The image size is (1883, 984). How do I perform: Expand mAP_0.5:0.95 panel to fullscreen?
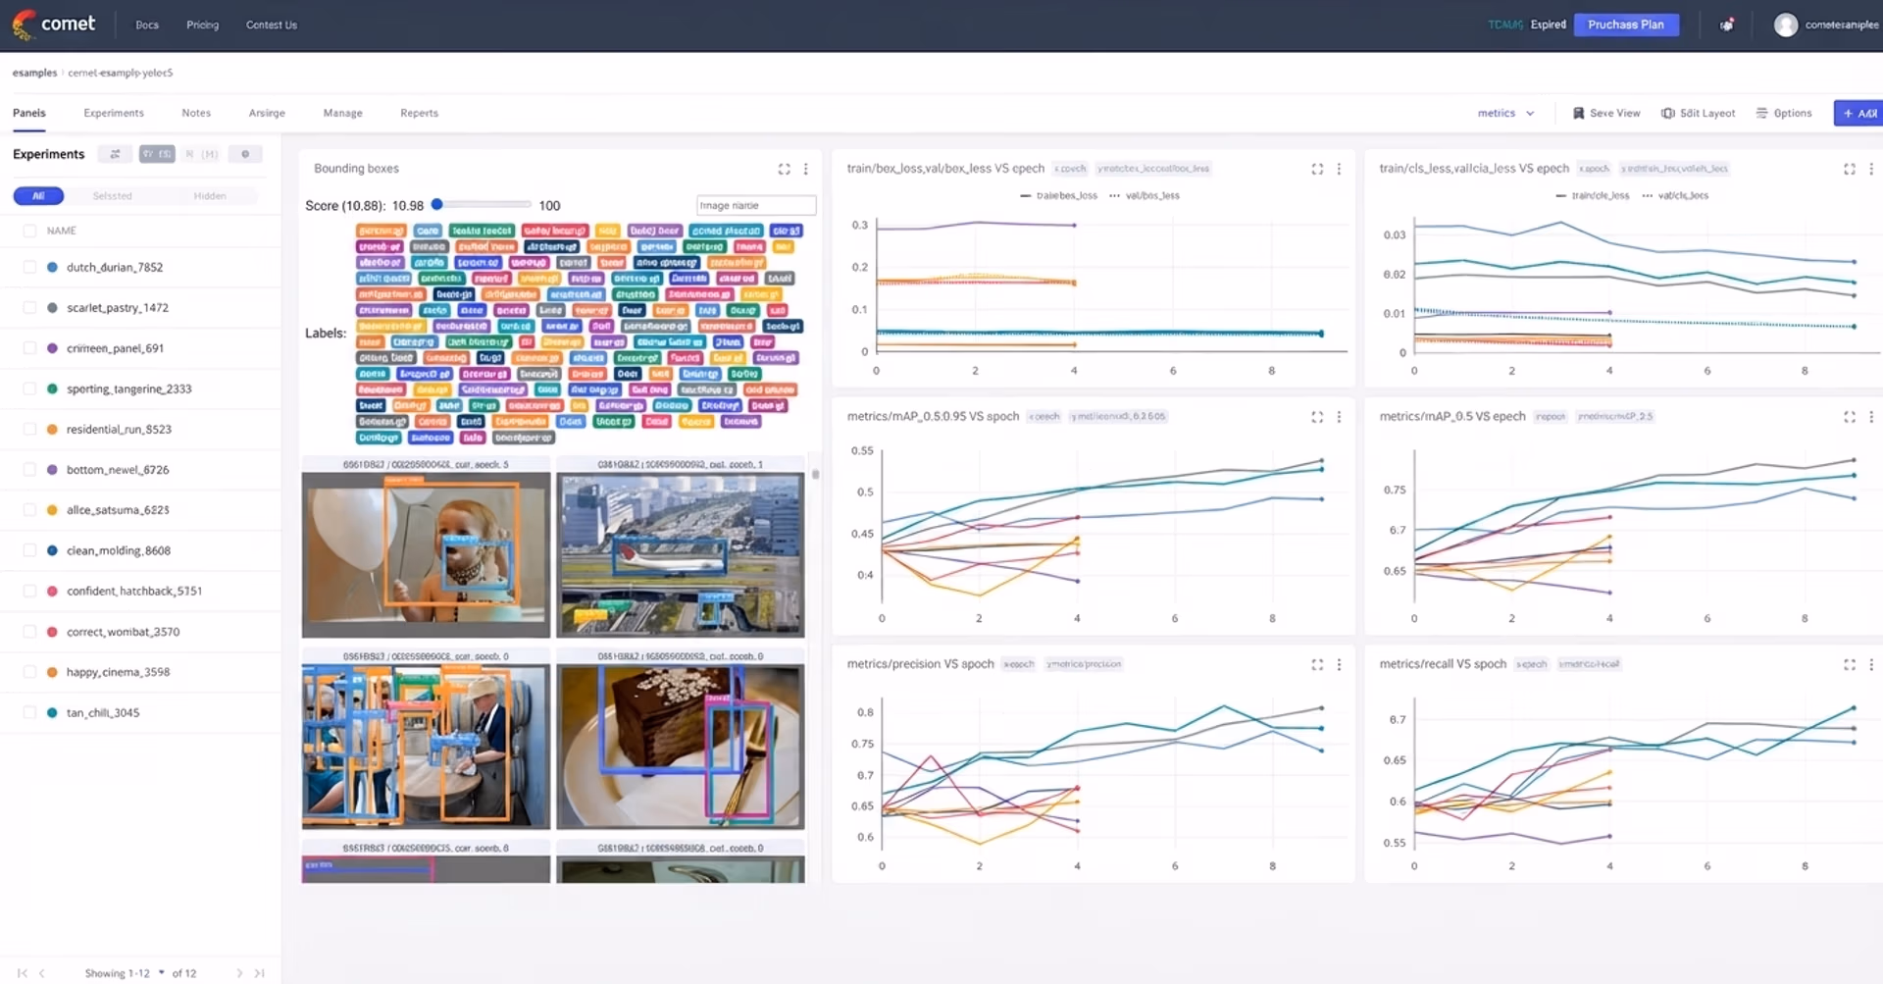(1317, 417)
